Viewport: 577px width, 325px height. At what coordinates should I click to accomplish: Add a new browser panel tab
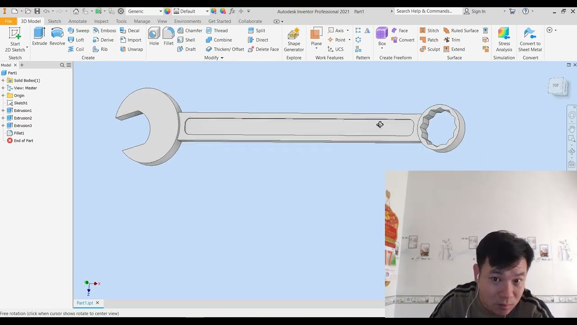21,65
